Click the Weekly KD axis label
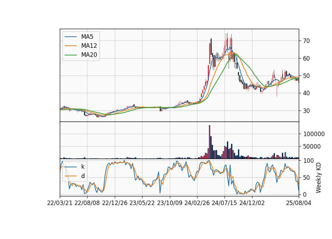The image size is (332, 239). [x=319, y=178]
